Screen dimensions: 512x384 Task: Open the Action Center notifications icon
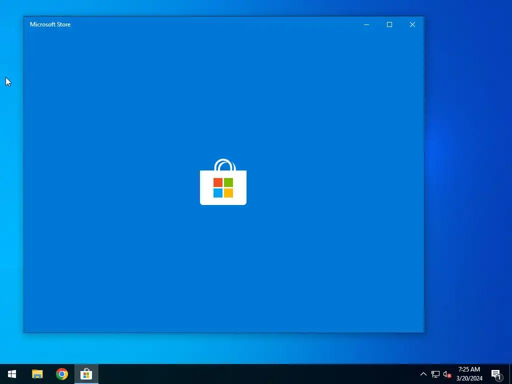pos(496,374)
